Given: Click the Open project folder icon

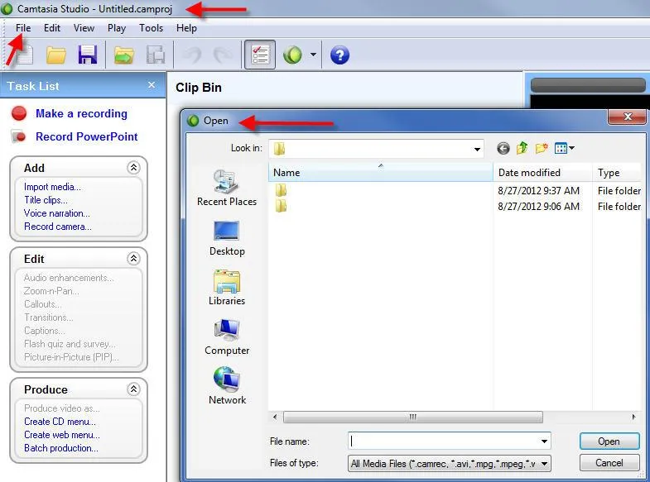Looking at the screenshot, I should 56,55.
